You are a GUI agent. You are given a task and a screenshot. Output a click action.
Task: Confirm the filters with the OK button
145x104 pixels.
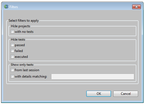[x=99, y=94]
